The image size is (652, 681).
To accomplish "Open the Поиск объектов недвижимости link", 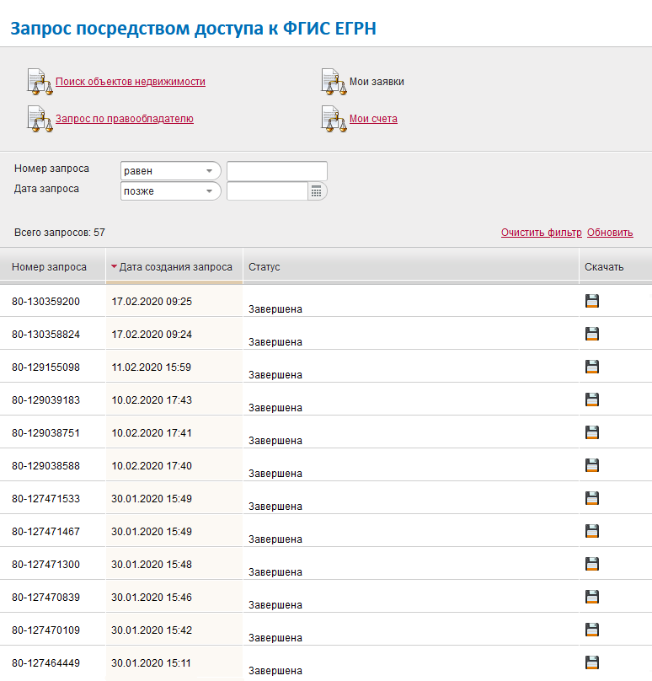I will coord(131,82).
